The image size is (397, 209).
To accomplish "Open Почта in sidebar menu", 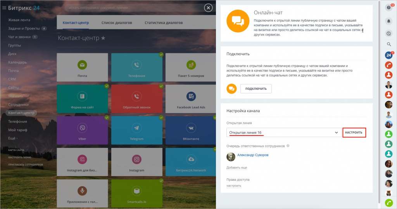I will tap(13, 71).
